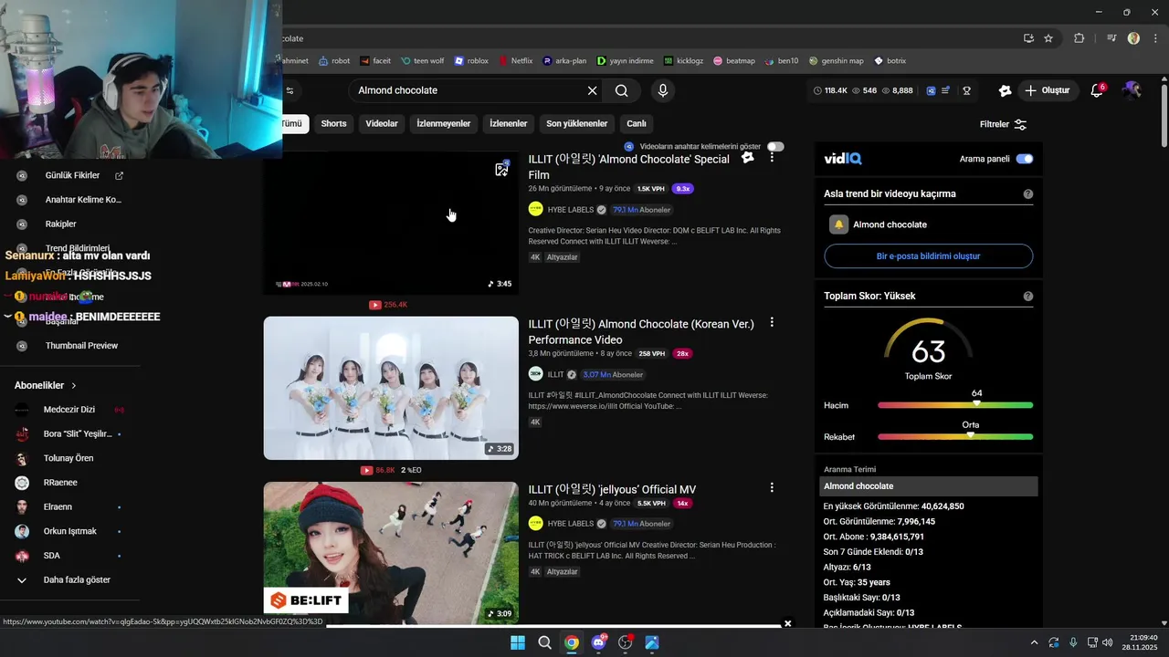Image resolution: width=1169 pixels, height=657 pixels.
Task: Open Günlük Fikirler in the sidebar
Action: [72, 175]
